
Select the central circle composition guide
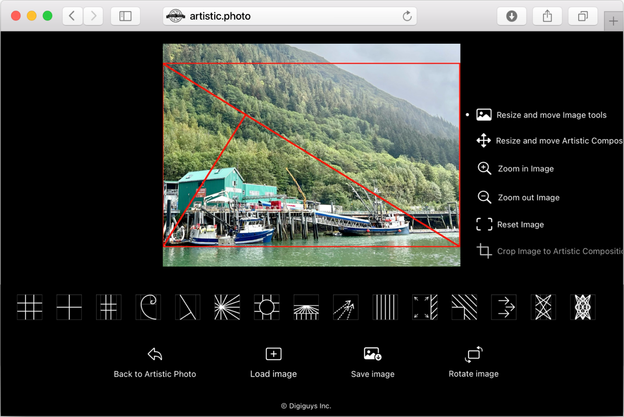(x=267, y=307)
